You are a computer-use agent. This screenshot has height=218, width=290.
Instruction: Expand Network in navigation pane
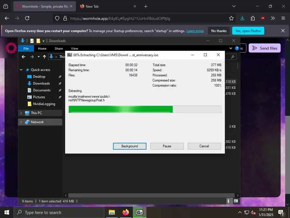(x=21, y=122)
